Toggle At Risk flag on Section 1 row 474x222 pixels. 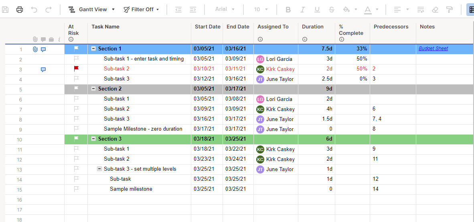76,49
